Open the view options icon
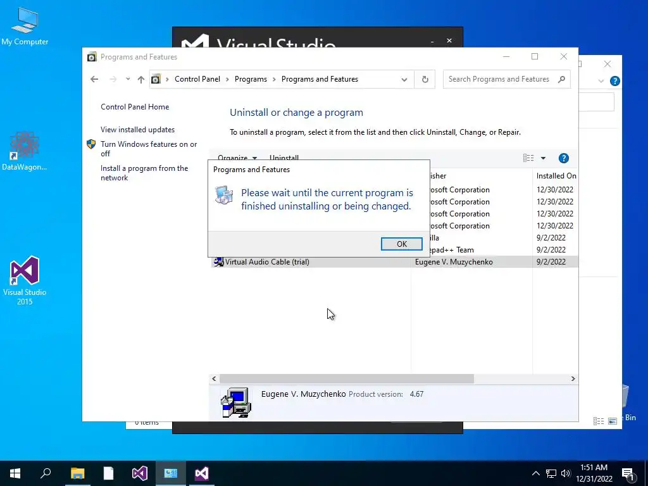 click(x=528, y=158)
